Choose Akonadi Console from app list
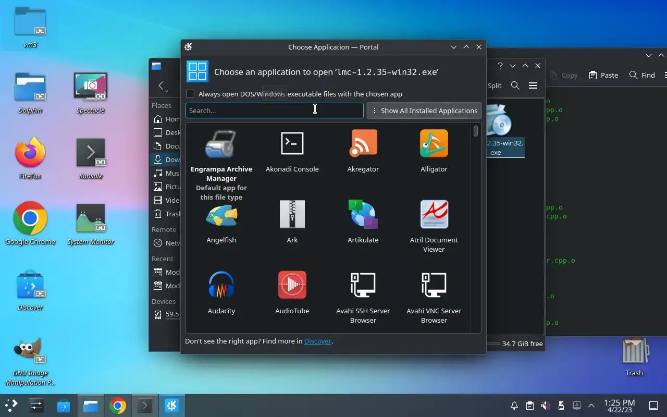Image resolution: width=667 pixels, height=417 pixels. point(292,143)
